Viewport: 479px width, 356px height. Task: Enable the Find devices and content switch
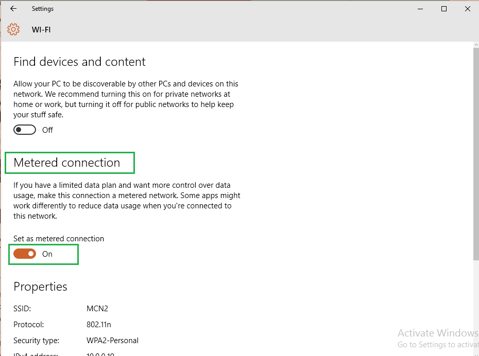(25, 130)
